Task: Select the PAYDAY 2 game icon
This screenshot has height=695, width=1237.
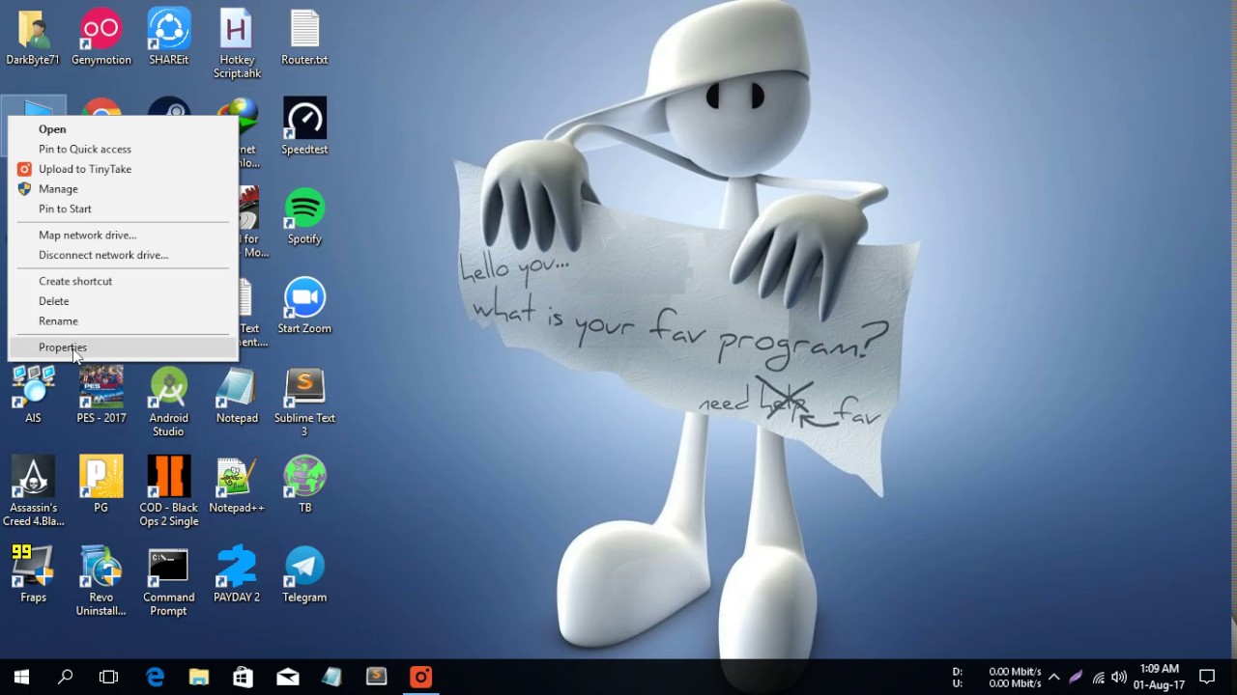Action: [x=237, y=574]
